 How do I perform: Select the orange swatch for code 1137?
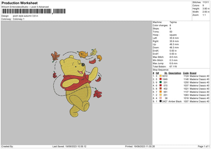pos(161,92)
